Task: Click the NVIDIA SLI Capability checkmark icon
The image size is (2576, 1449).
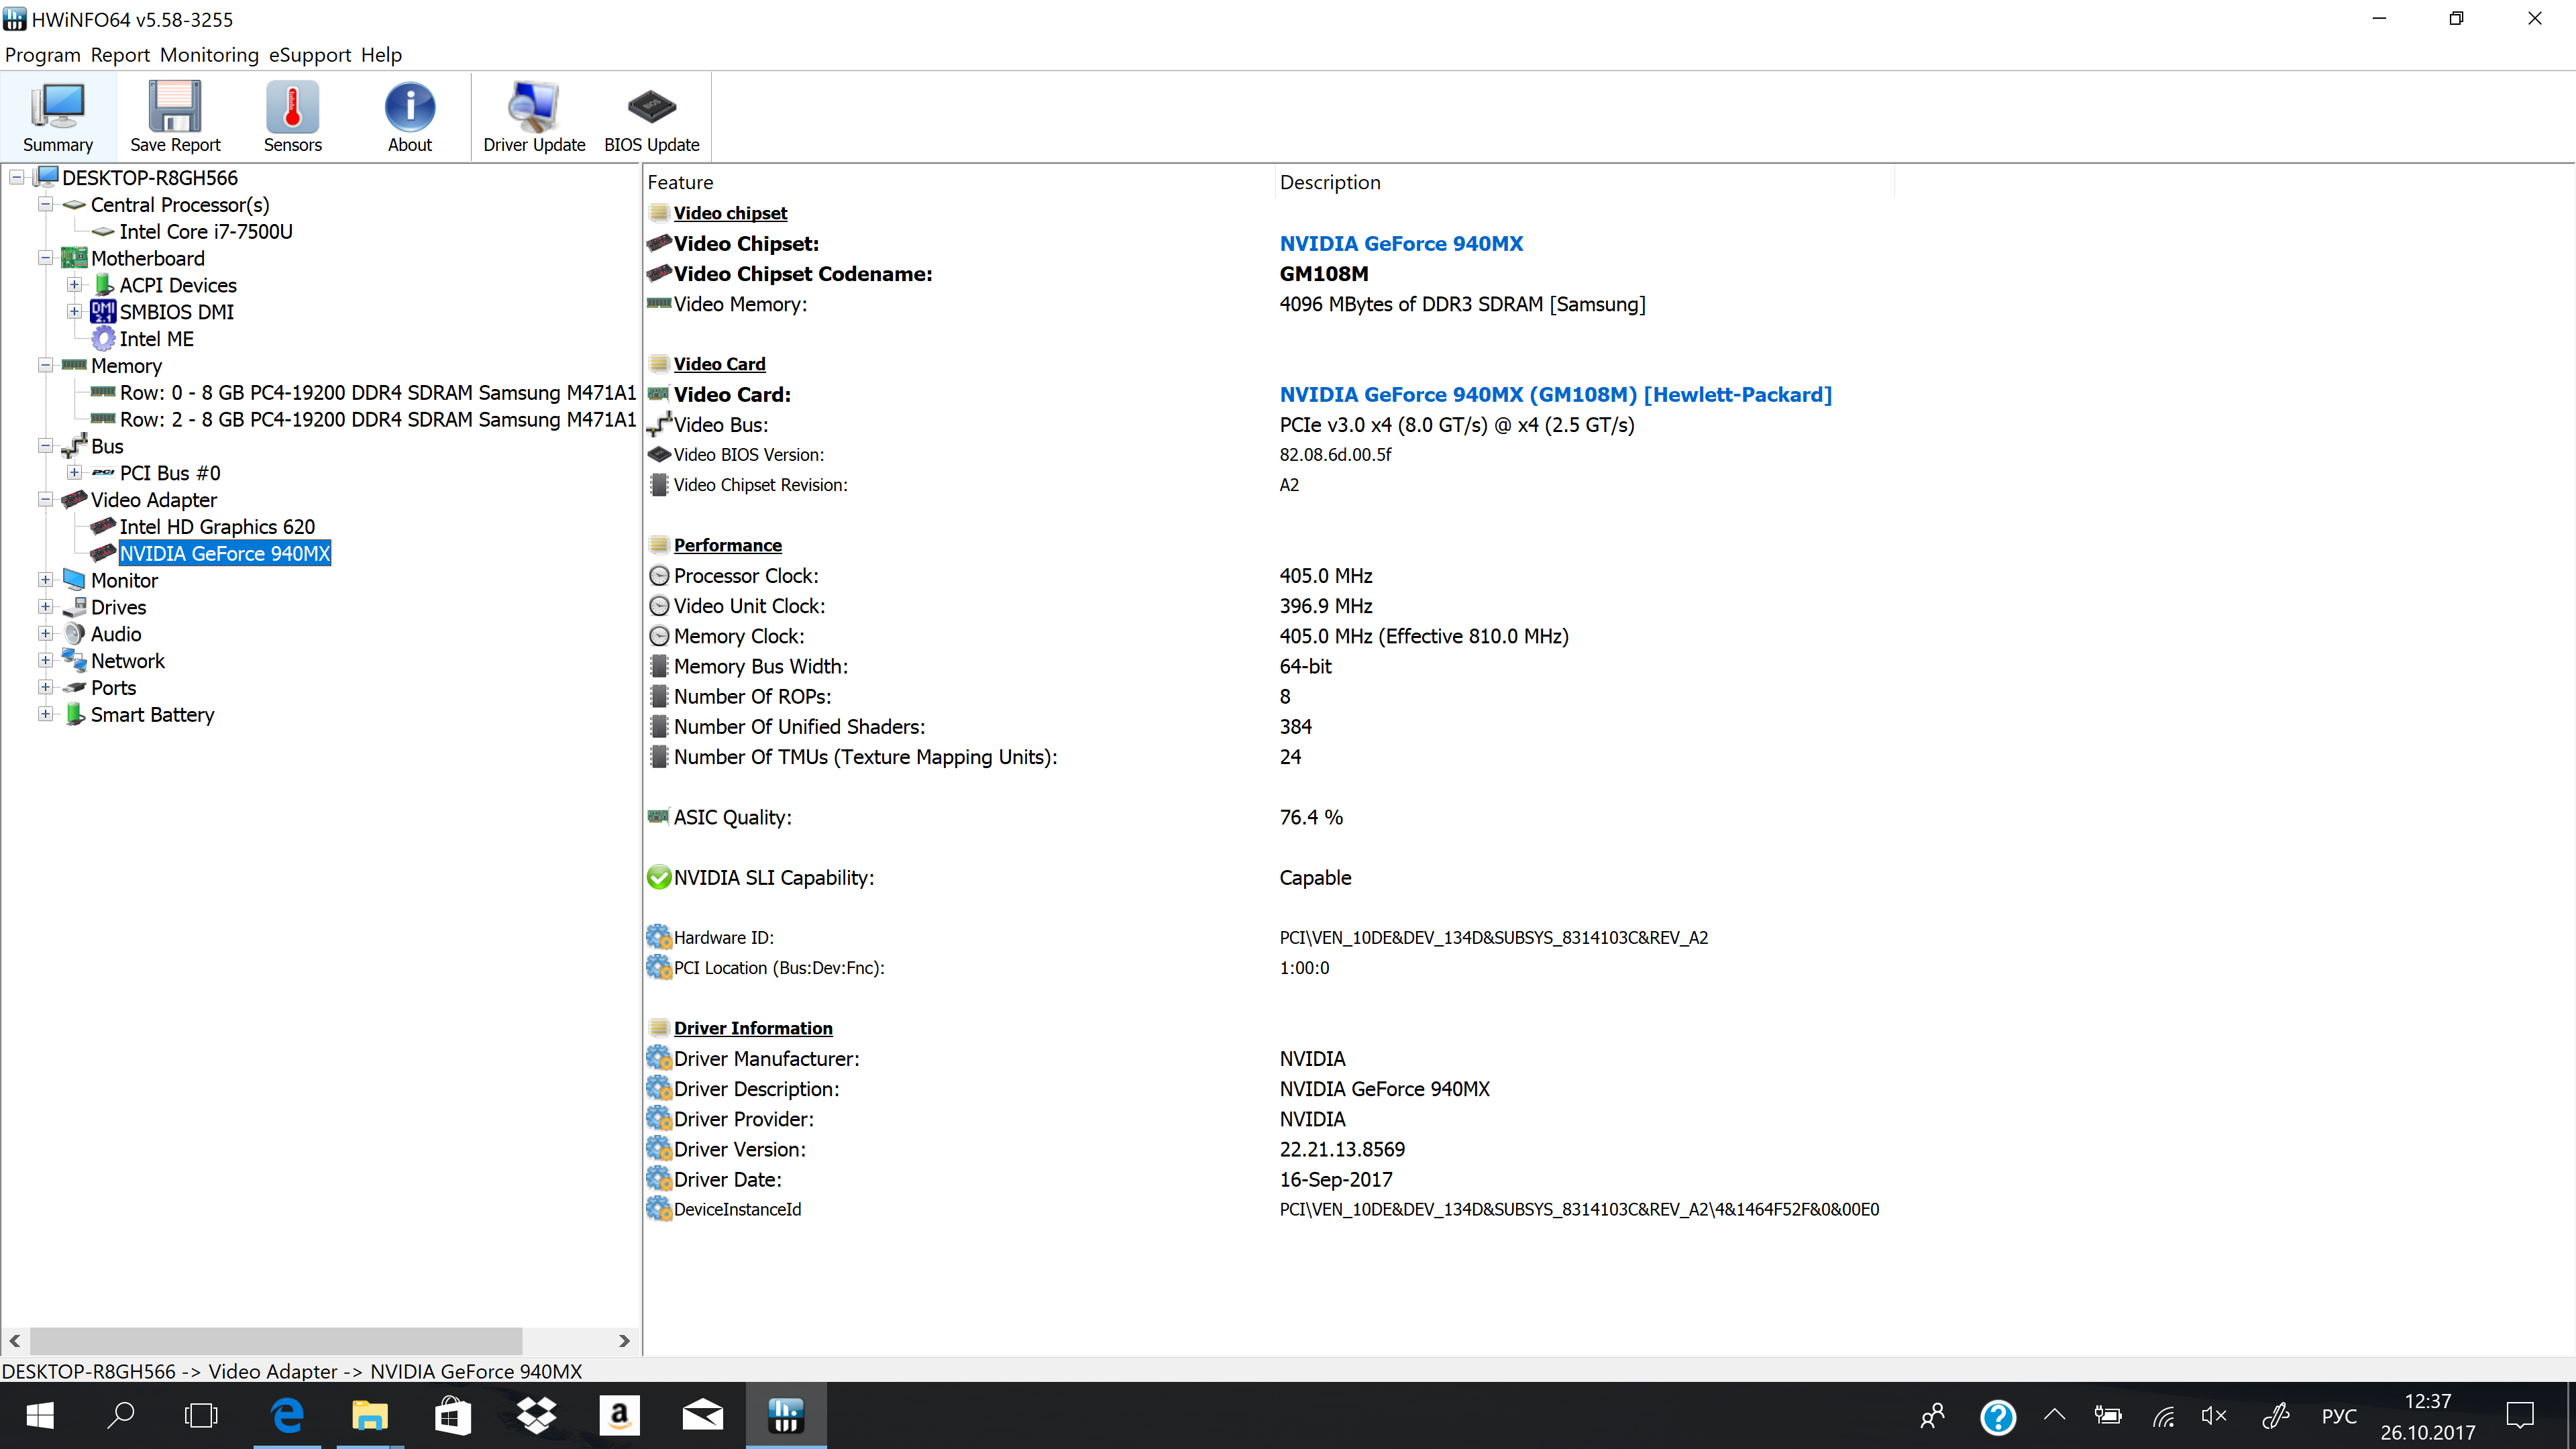Action: tap(659, 877)
